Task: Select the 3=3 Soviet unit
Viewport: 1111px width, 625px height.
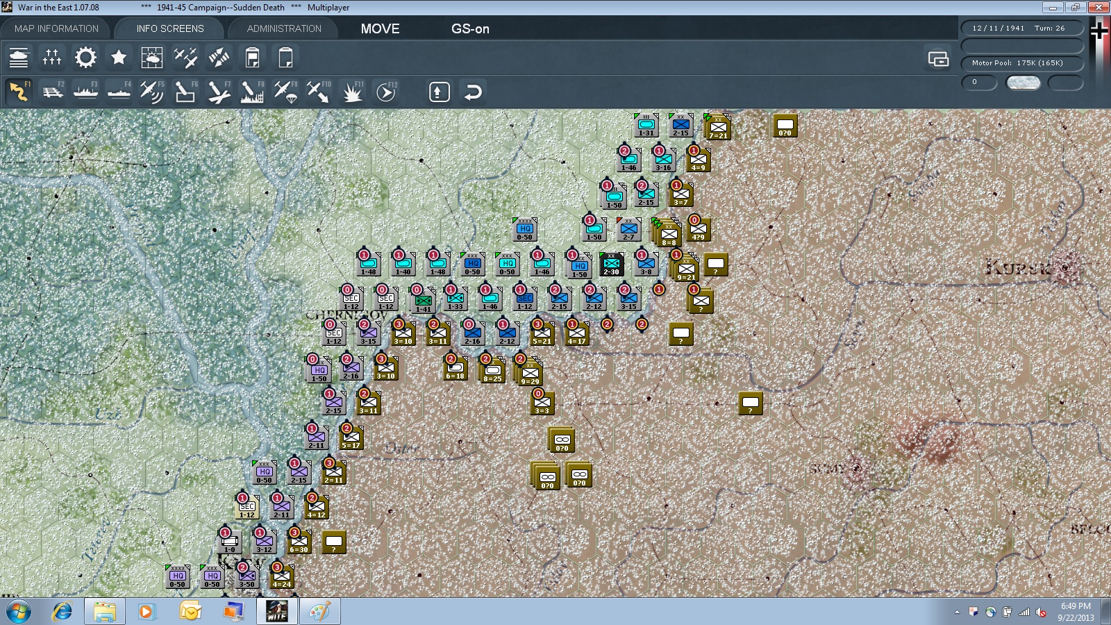Action: 542,402
